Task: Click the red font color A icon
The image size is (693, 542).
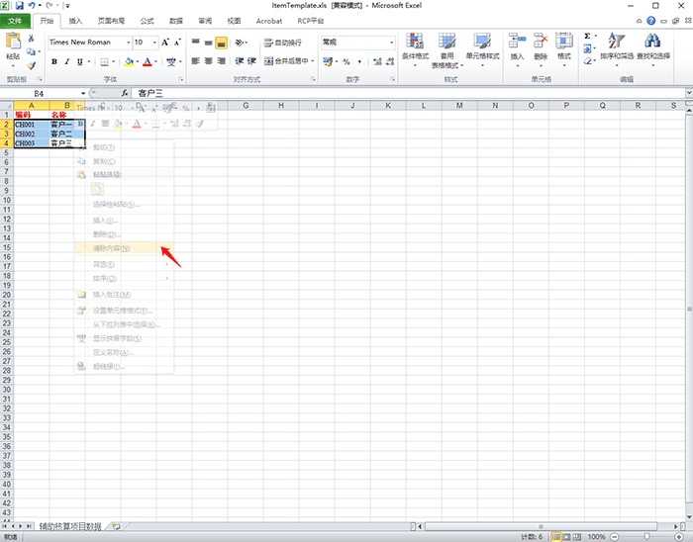Action: (x=148, y=61)
